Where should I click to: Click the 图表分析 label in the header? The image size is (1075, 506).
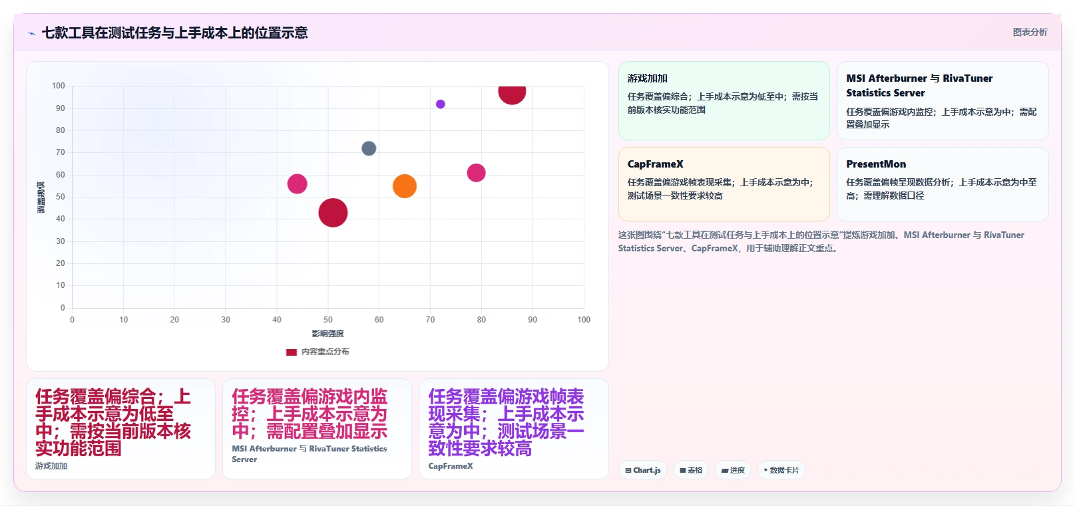1030,32
